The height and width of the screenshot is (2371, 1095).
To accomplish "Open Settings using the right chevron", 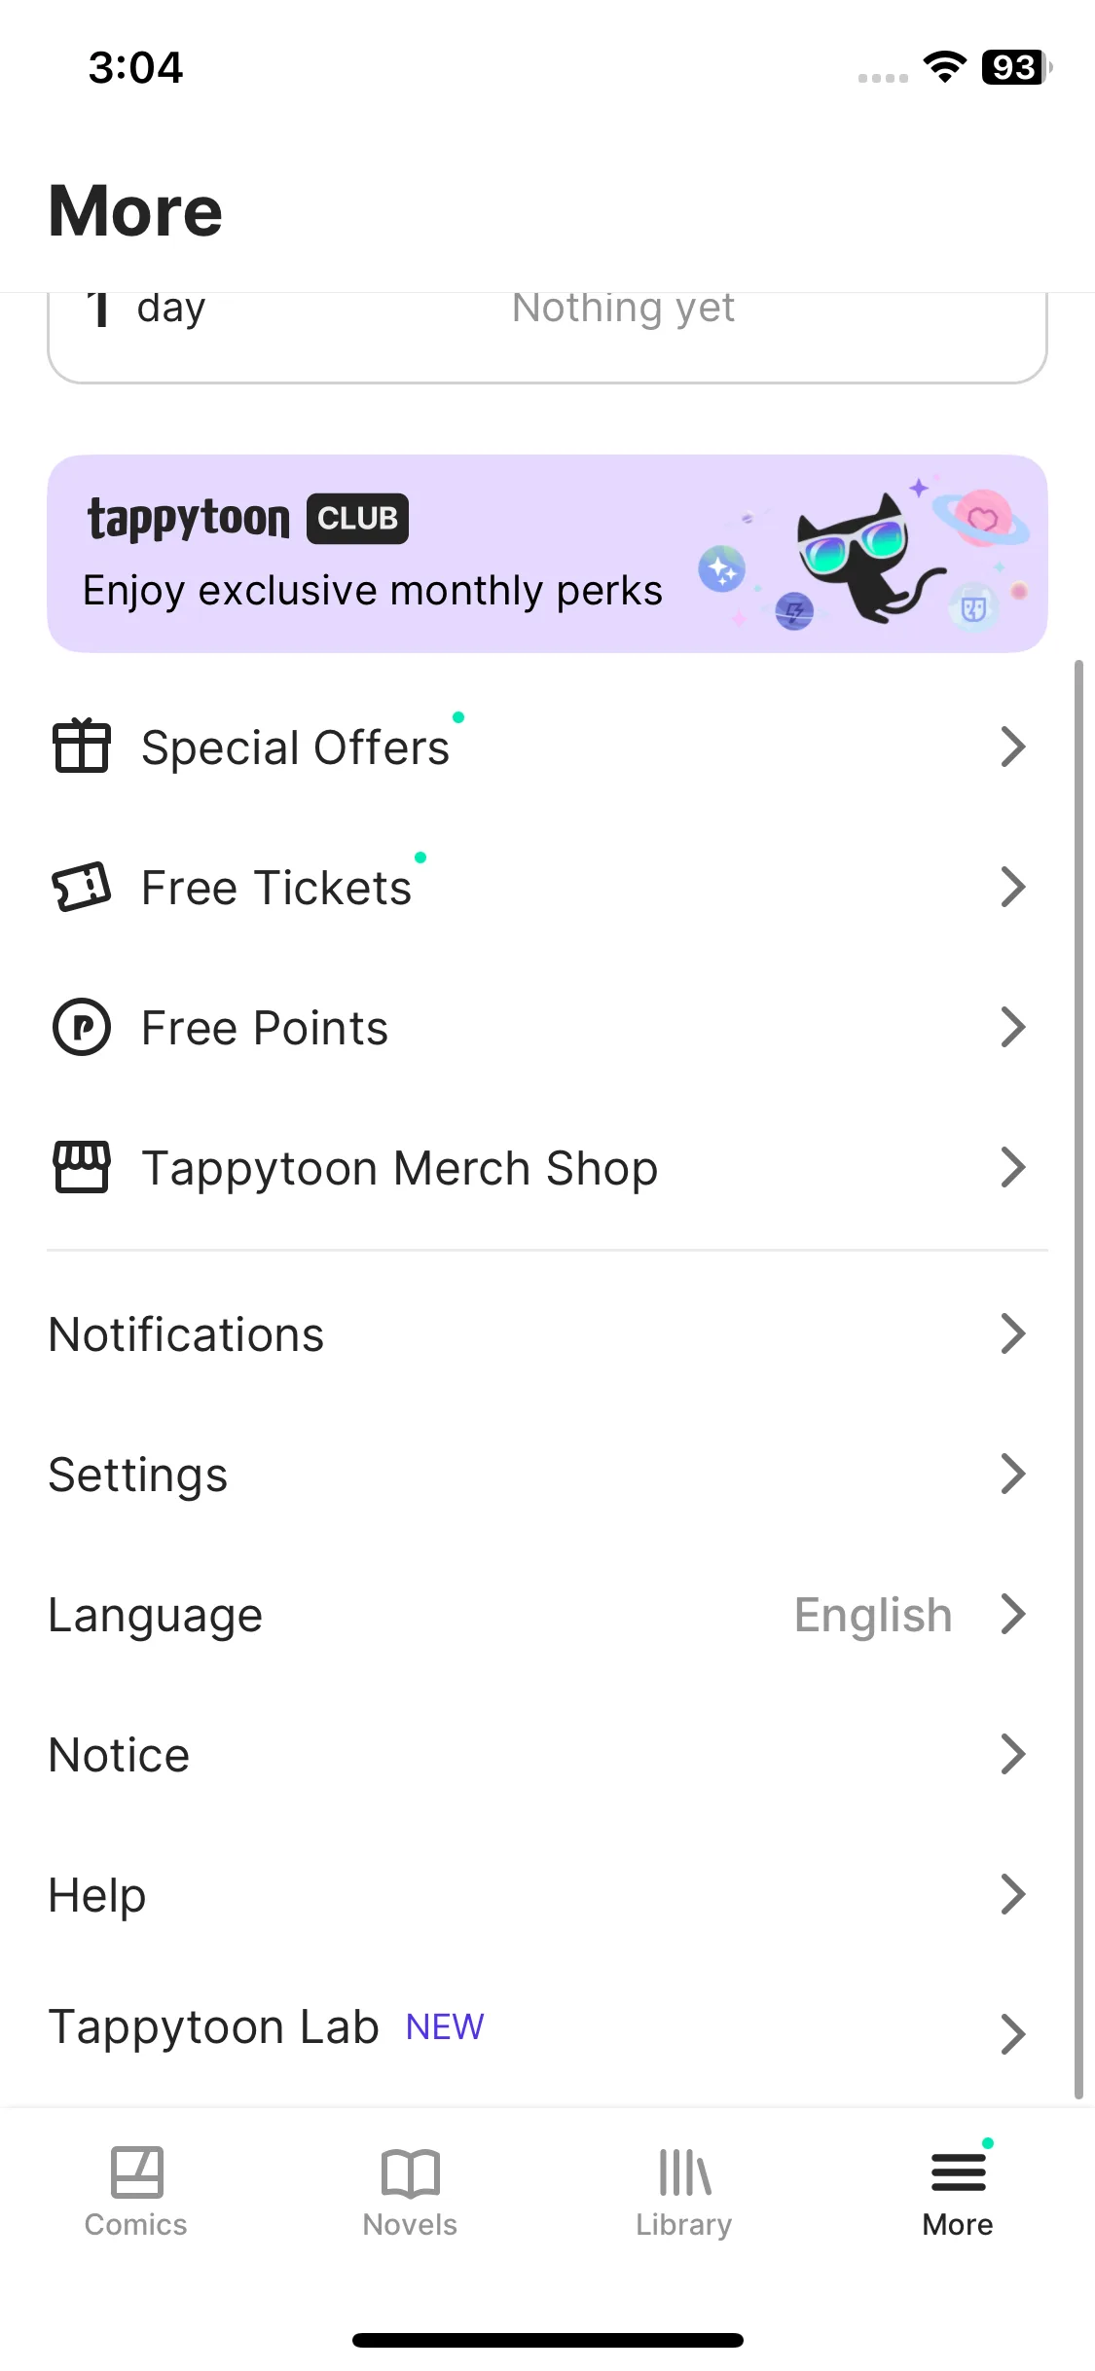I will click(x=1013, y=1474).
